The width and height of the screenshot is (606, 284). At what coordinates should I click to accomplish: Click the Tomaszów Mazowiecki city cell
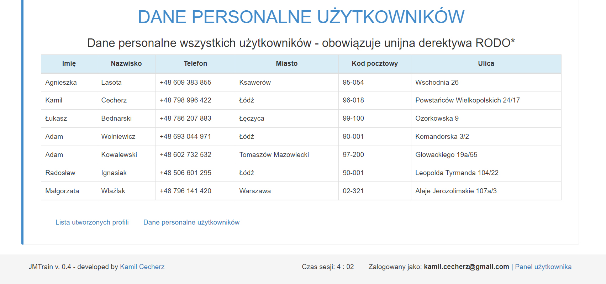coord(287,155)
